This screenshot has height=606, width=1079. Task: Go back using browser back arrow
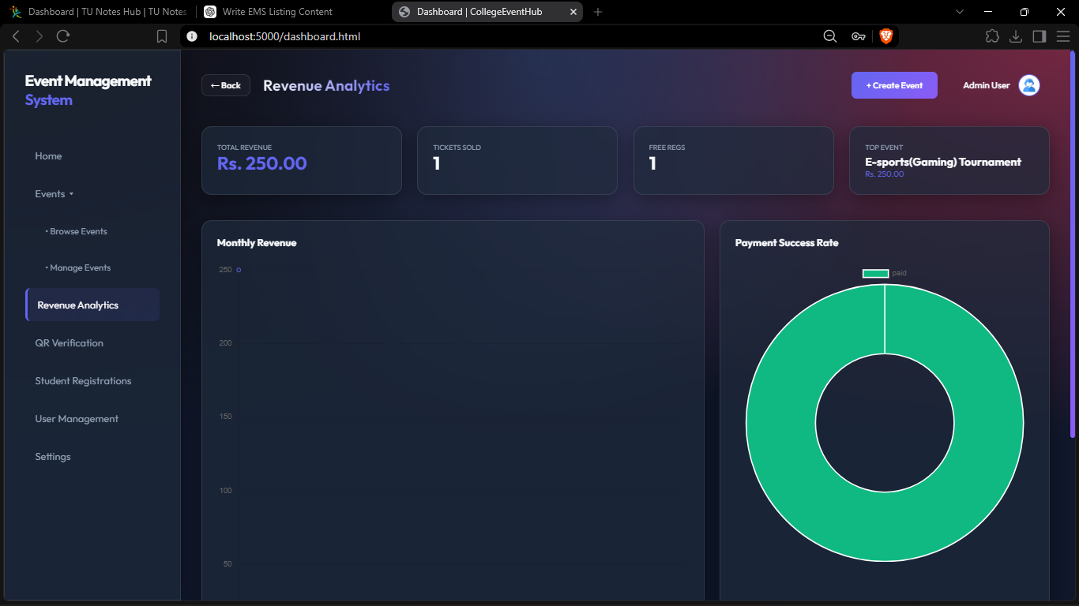[16, 36]
